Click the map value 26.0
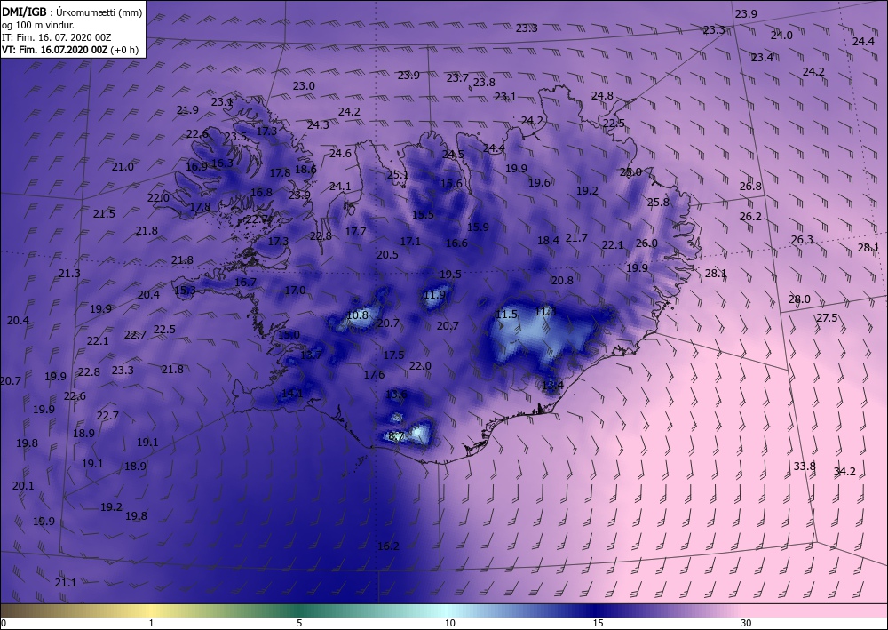This screenshot has height=630, width=888. point(646,243)
